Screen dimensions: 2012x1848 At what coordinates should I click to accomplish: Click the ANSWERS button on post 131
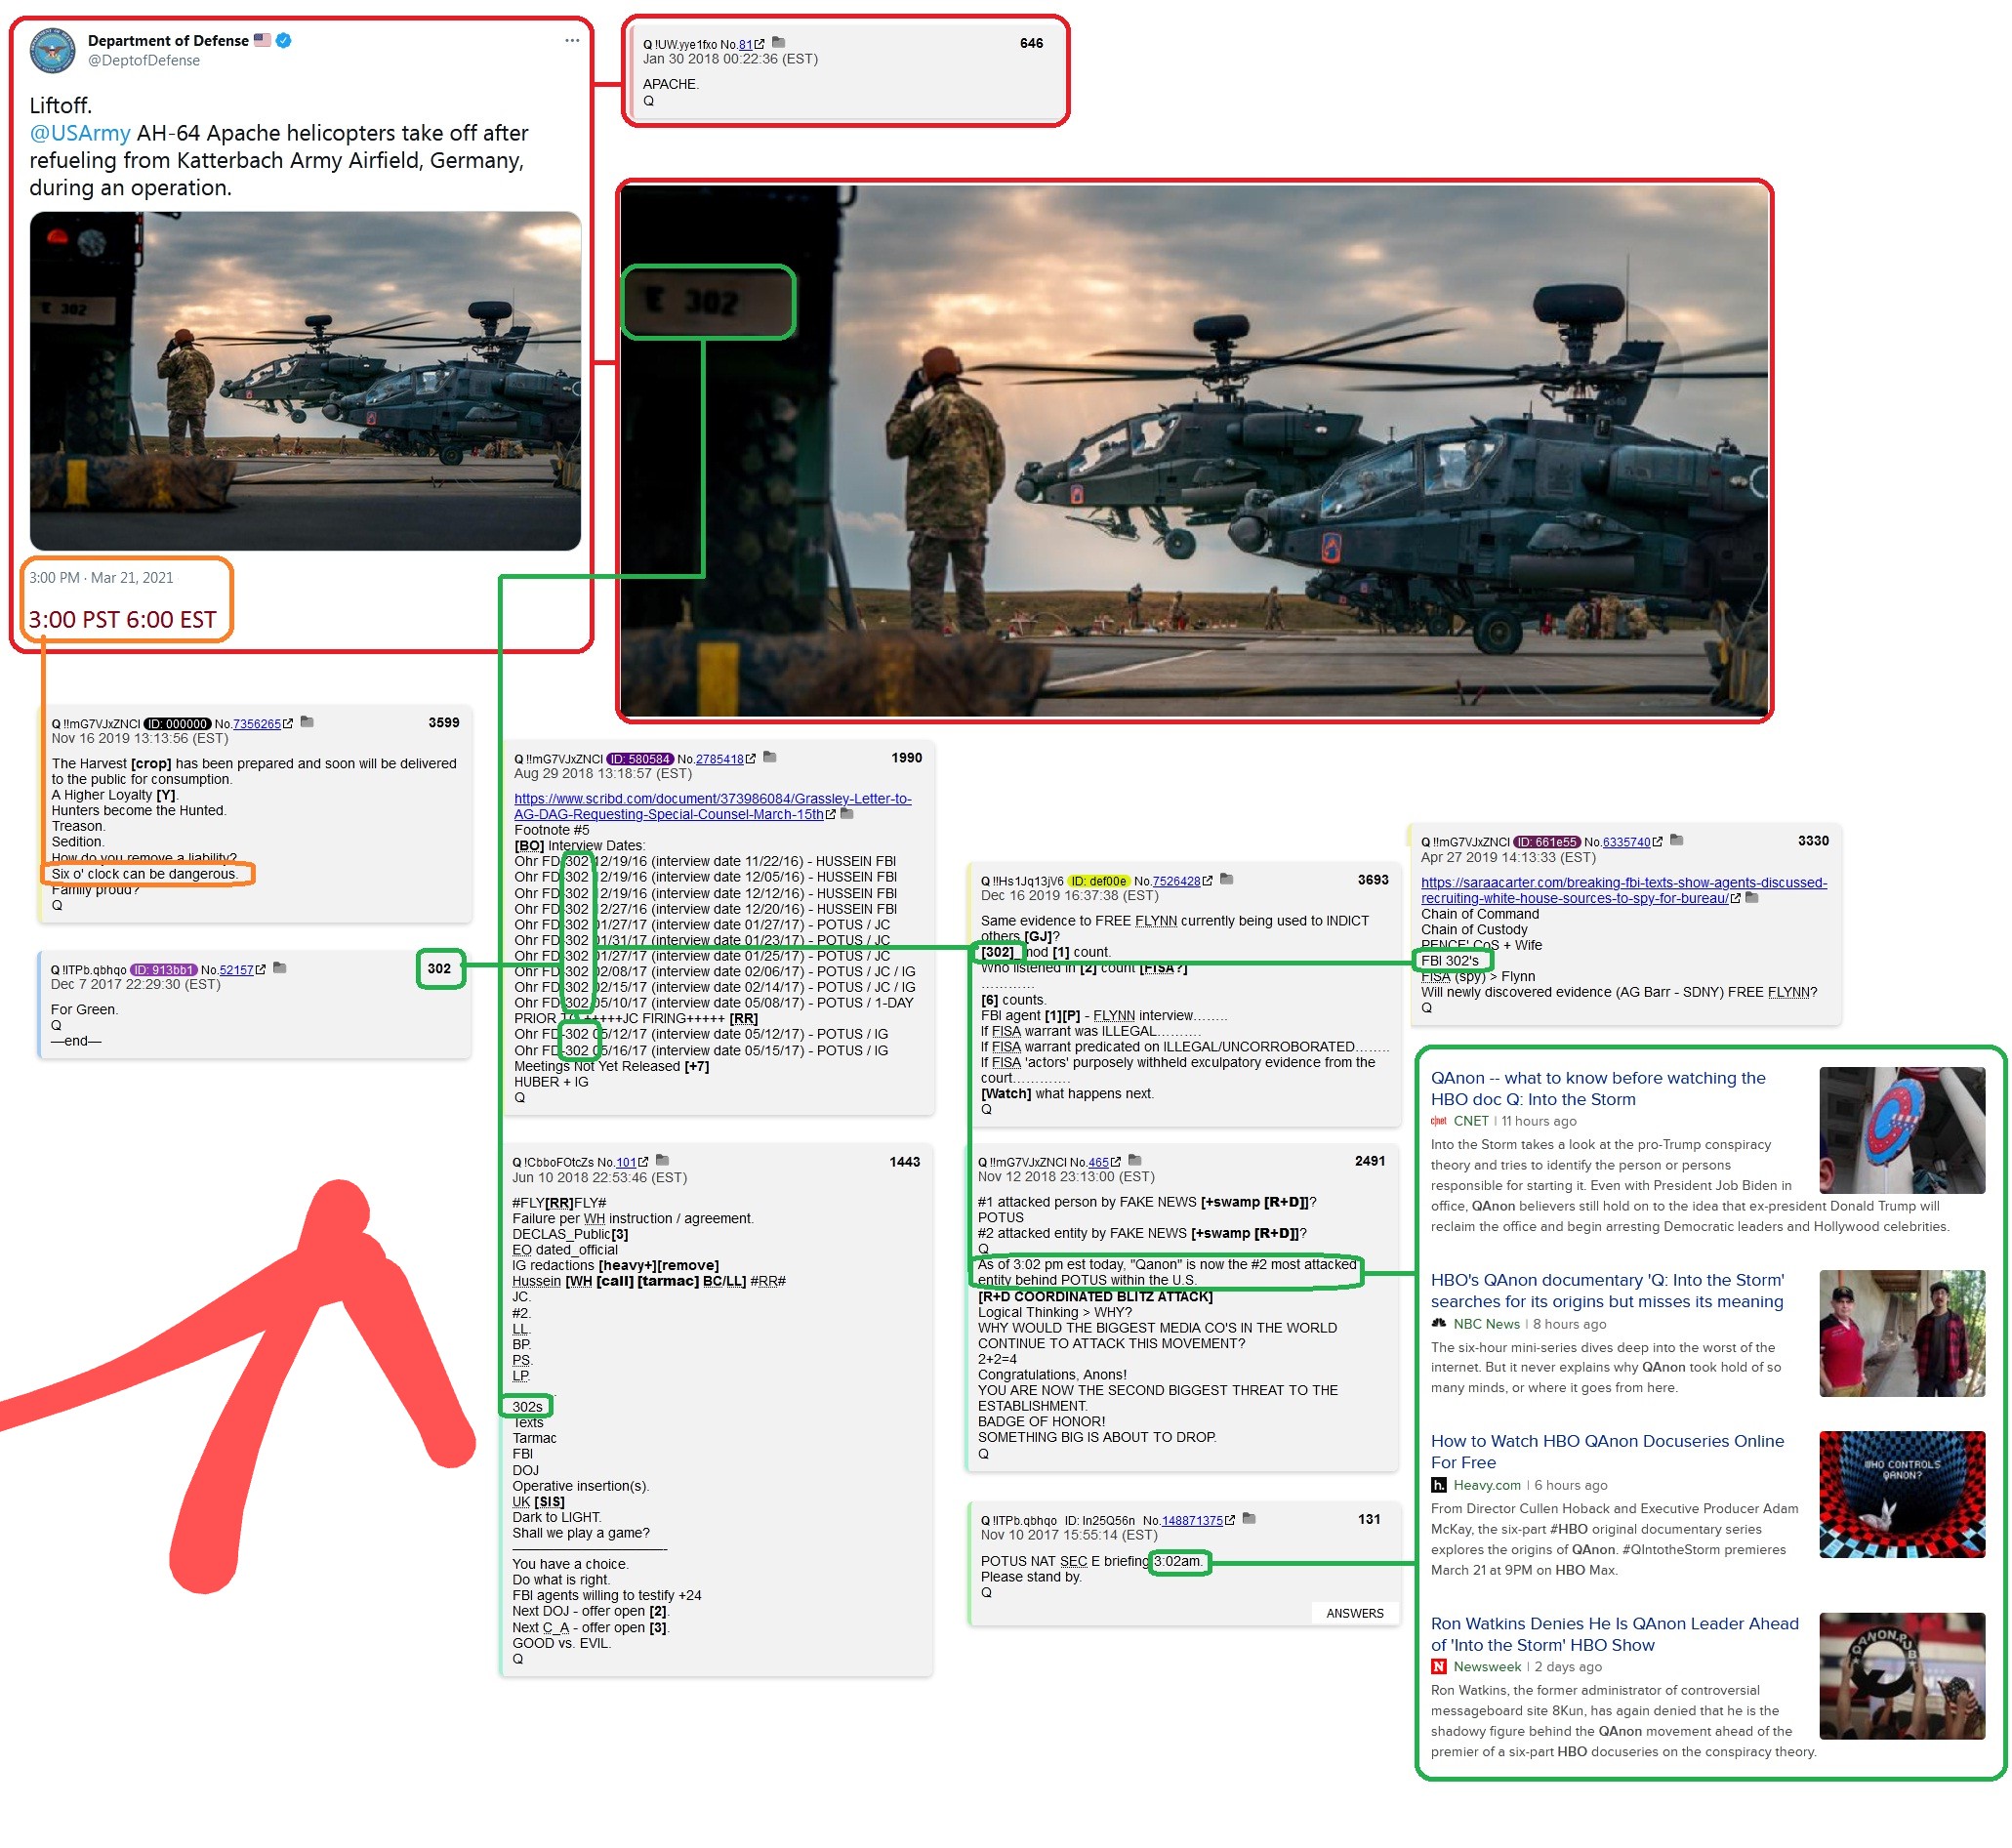tap(1355, 1613)
